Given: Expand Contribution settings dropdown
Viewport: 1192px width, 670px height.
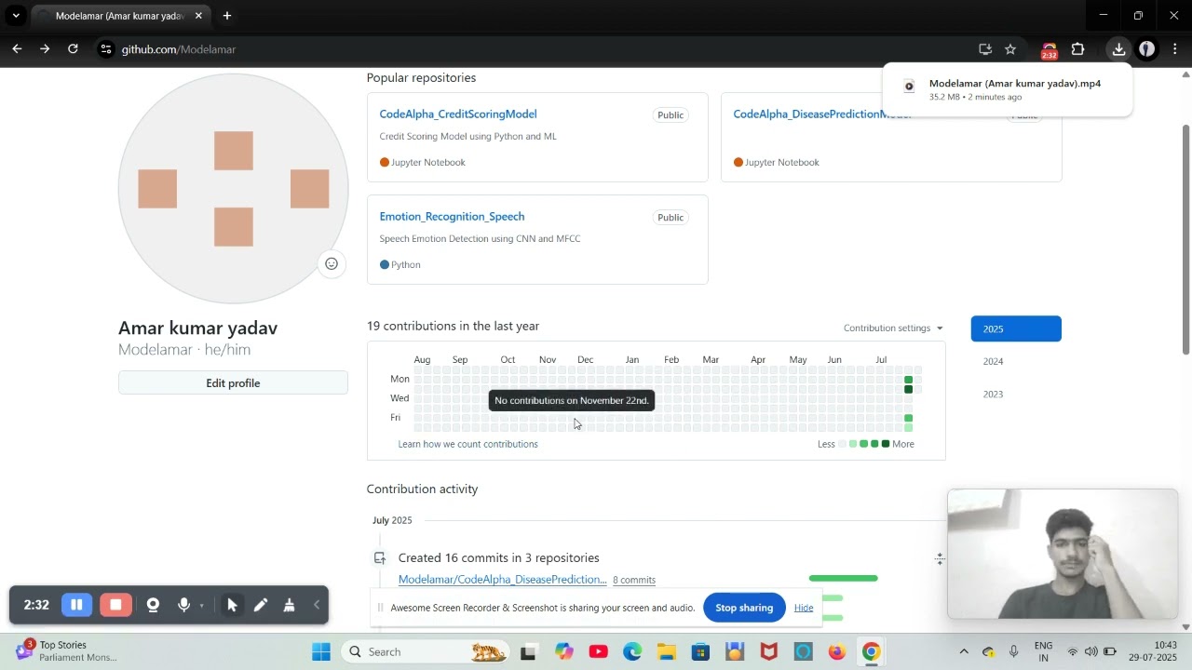Looking at the screenshot, I should pos(893,328).
